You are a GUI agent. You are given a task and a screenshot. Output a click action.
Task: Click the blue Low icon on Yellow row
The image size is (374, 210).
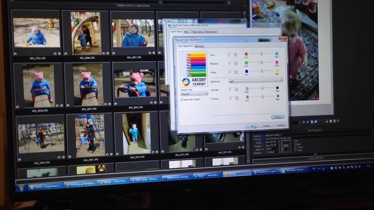(247, 71)
